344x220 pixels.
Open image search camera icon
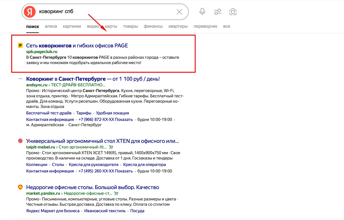coord(233,12)
